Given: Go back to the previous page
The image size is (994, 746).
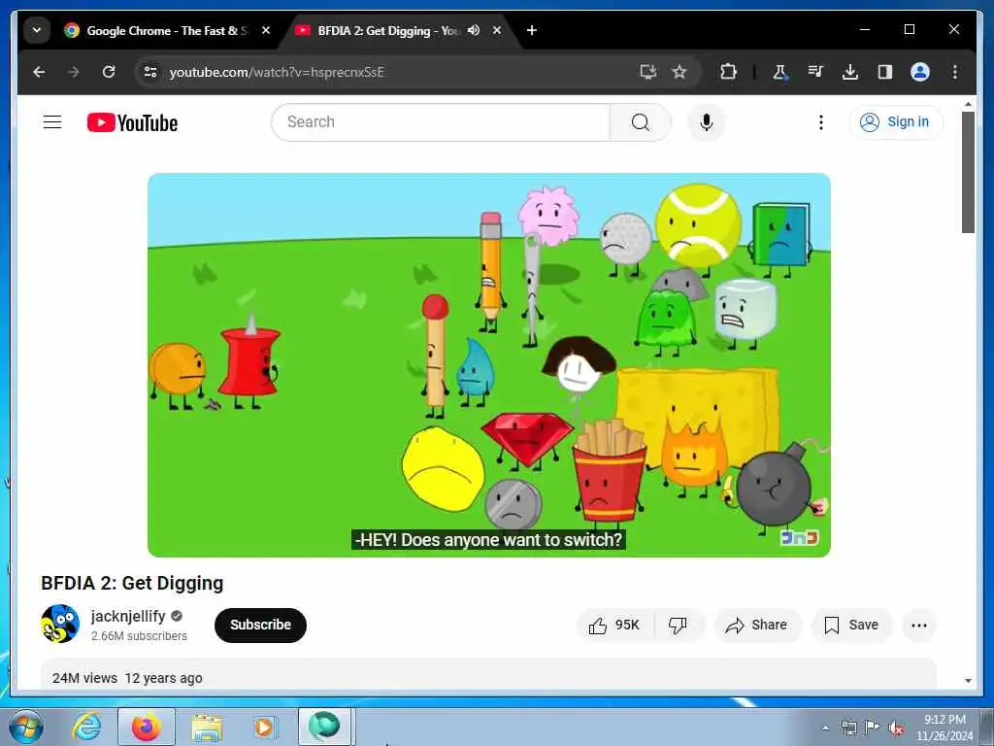Looking at the screenshot, I should click(x=39, y=72).
